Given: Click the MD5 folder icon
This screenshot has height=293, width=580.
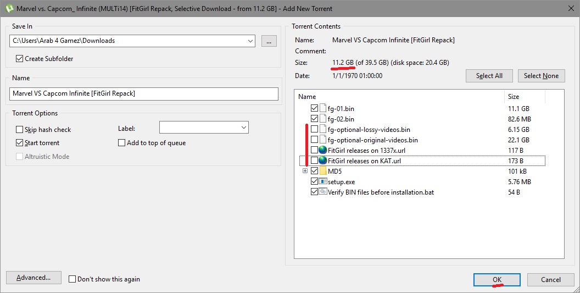Looking at the screenshot, I should pos(323,171).
